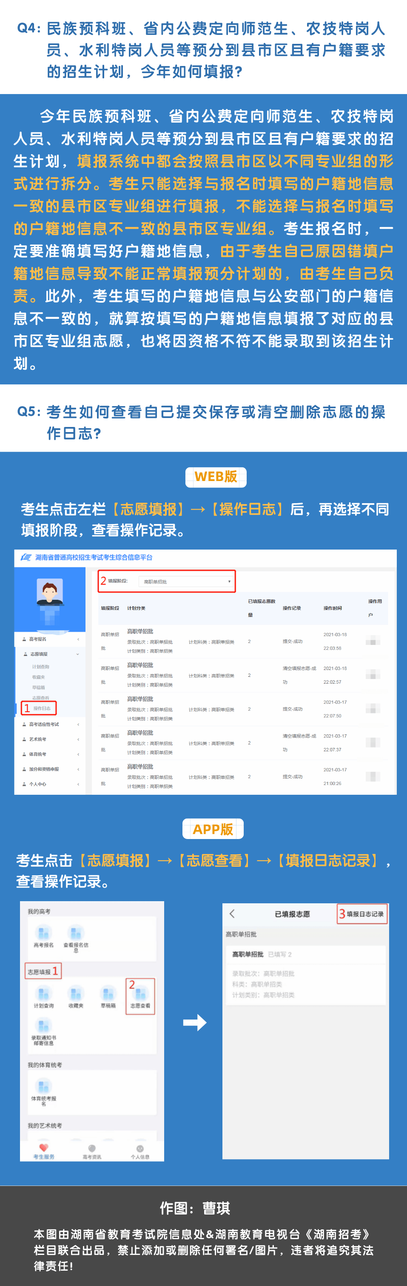Select 志愿查看 in the web sidebar

41,698
